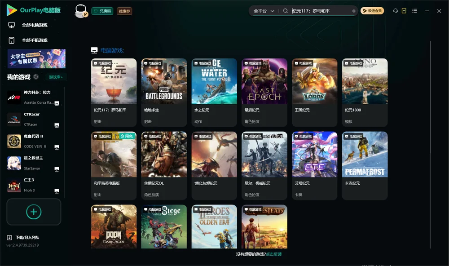
Task: Click the 兑换码 redeem code button
Action: [102, 11]
